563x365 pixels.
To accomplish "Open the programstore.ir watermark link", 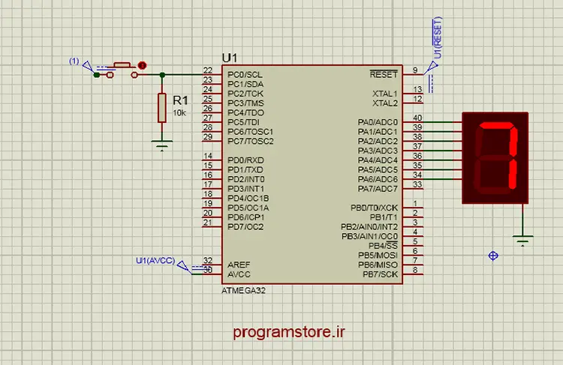I will [289, 332].
